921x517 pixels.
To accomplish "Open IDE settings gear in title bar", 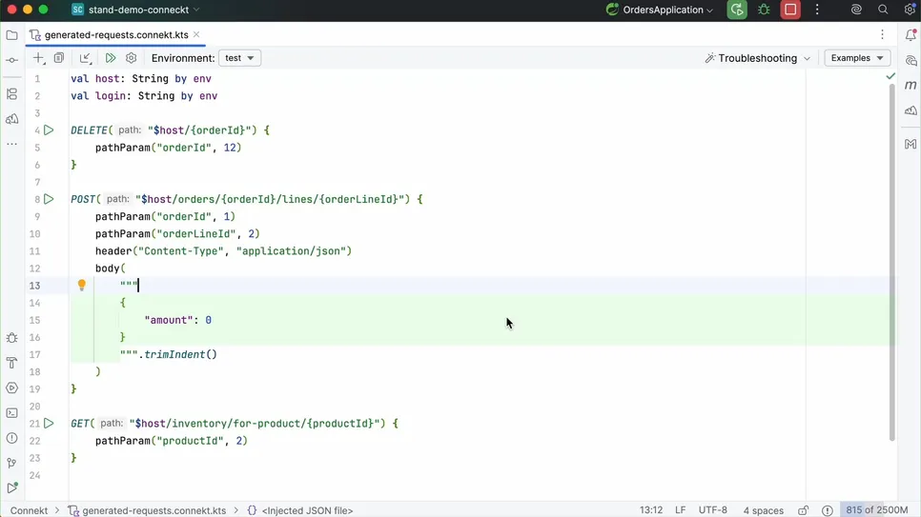I will [x=910, y=10].
